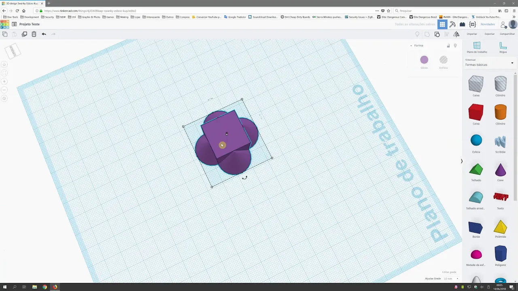Click the Editar grade link

point(449,272)
